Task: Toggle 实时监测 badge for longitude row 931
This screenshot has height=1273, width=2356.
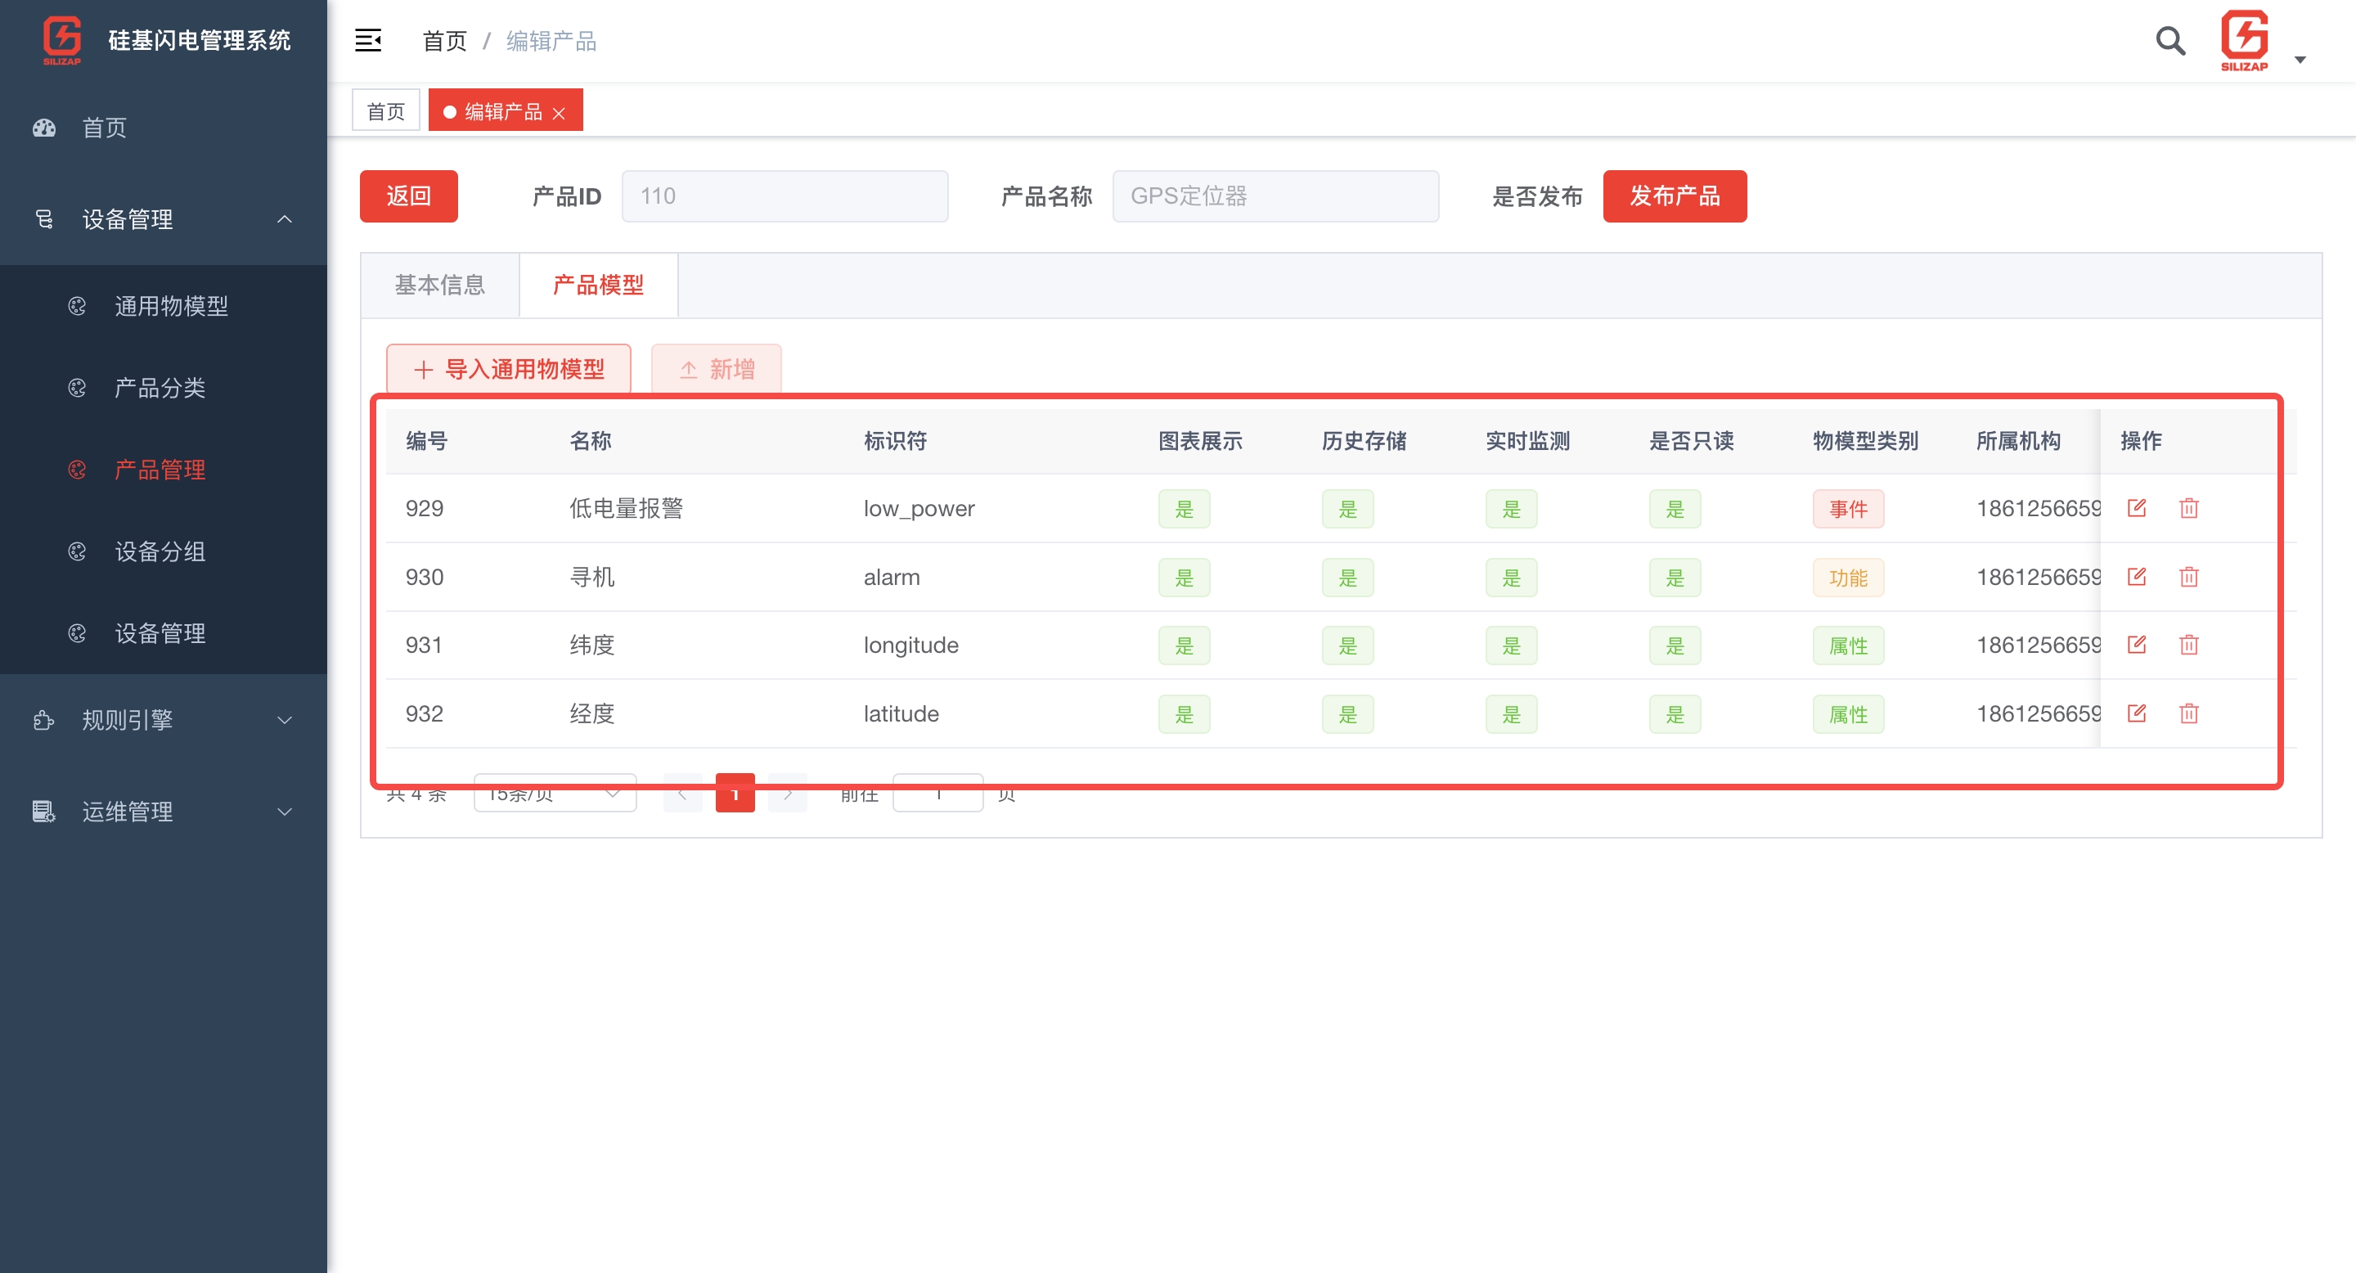Action: click(1511, 645)
